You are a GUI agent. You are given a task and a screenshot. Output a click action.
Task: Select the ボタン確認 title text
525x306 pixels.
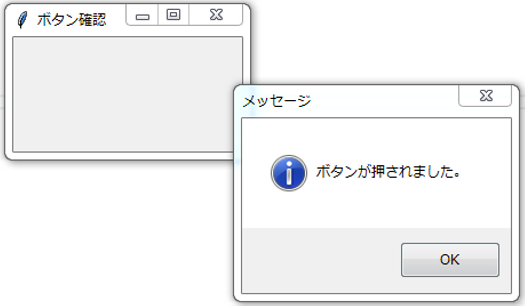coord(71,20)
